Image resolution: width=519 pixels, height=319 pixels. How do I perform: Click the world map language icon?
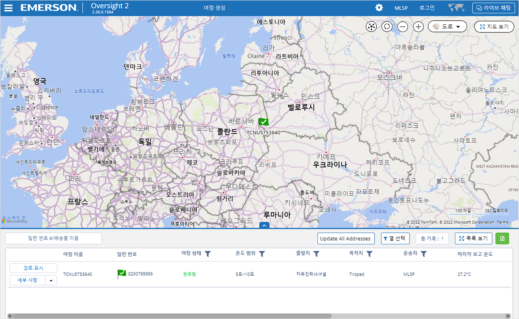[x=456, y=8]
